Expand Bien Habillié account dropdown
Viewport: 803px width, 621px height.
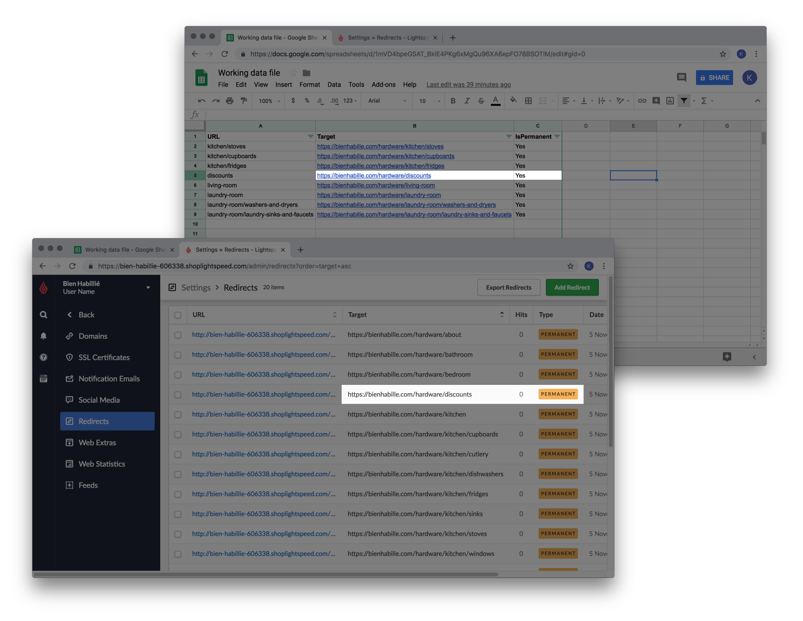point(148,288)
